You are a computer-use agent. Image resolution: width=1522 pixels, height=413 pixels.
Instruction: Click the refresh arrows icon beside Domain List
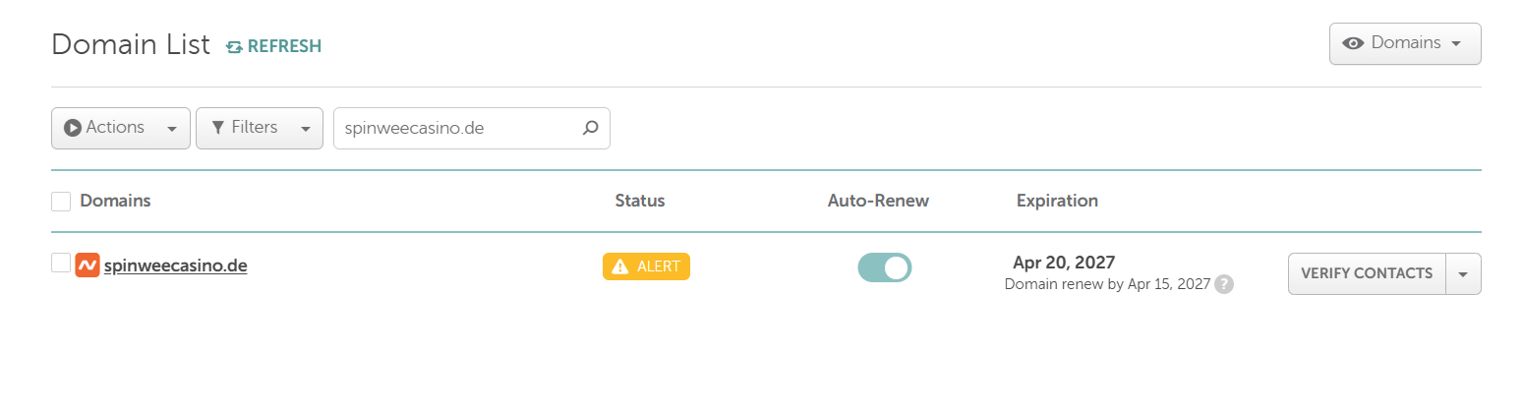[234, 46]
